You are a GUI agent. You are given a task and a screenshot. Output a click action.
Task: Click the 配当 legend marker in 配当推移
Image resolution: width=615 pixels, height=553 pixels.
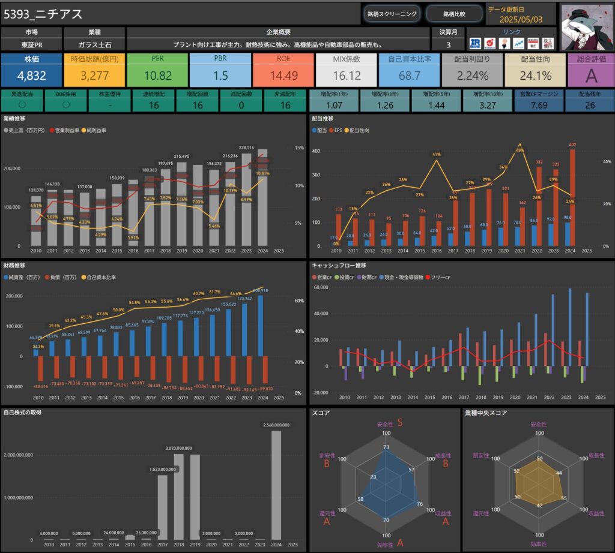click(x=314, y=130)
